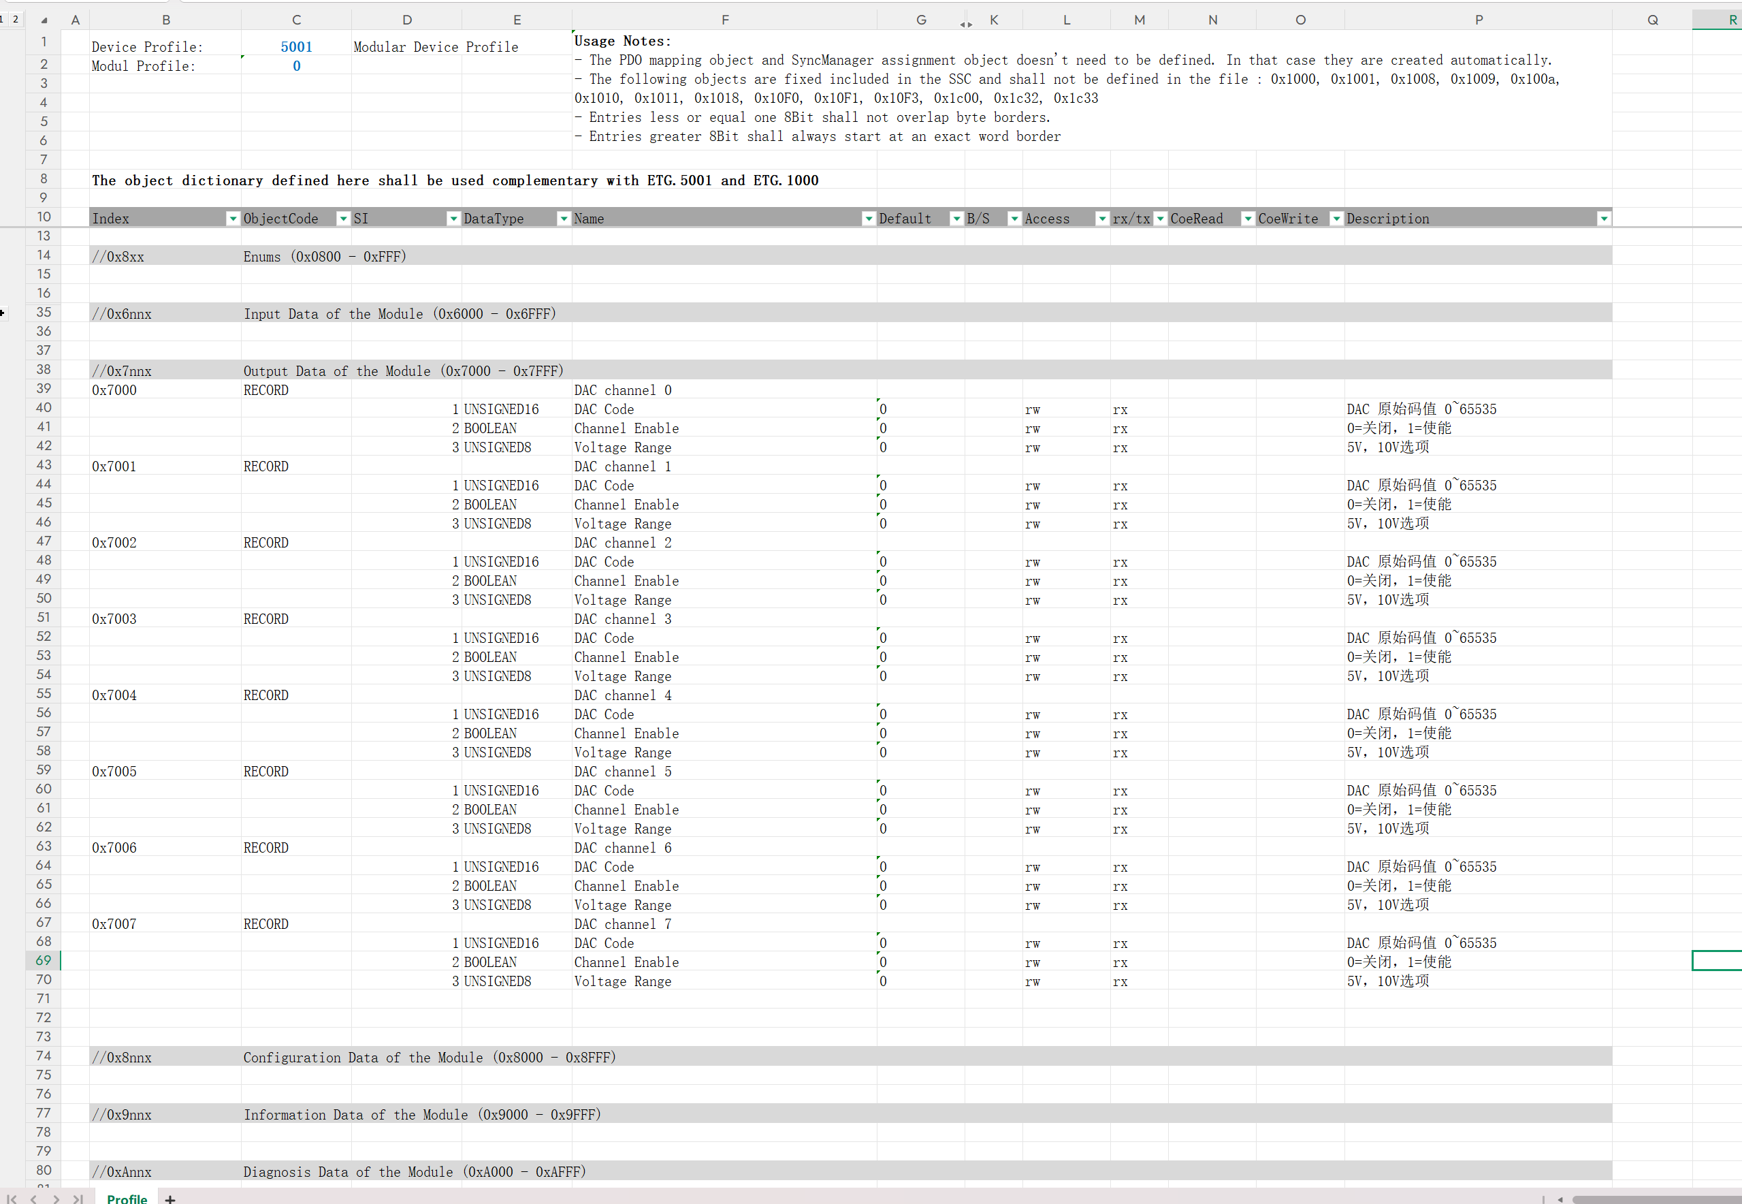The height and width of the screenshot is (1204, 1742).
Task: Select the BOOLEAN cell in row 45
Action: click(x=517, y=504)
